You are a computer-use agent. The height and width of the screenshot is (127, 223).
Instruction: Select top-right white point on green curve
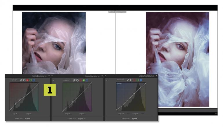[x=92, y=83]
